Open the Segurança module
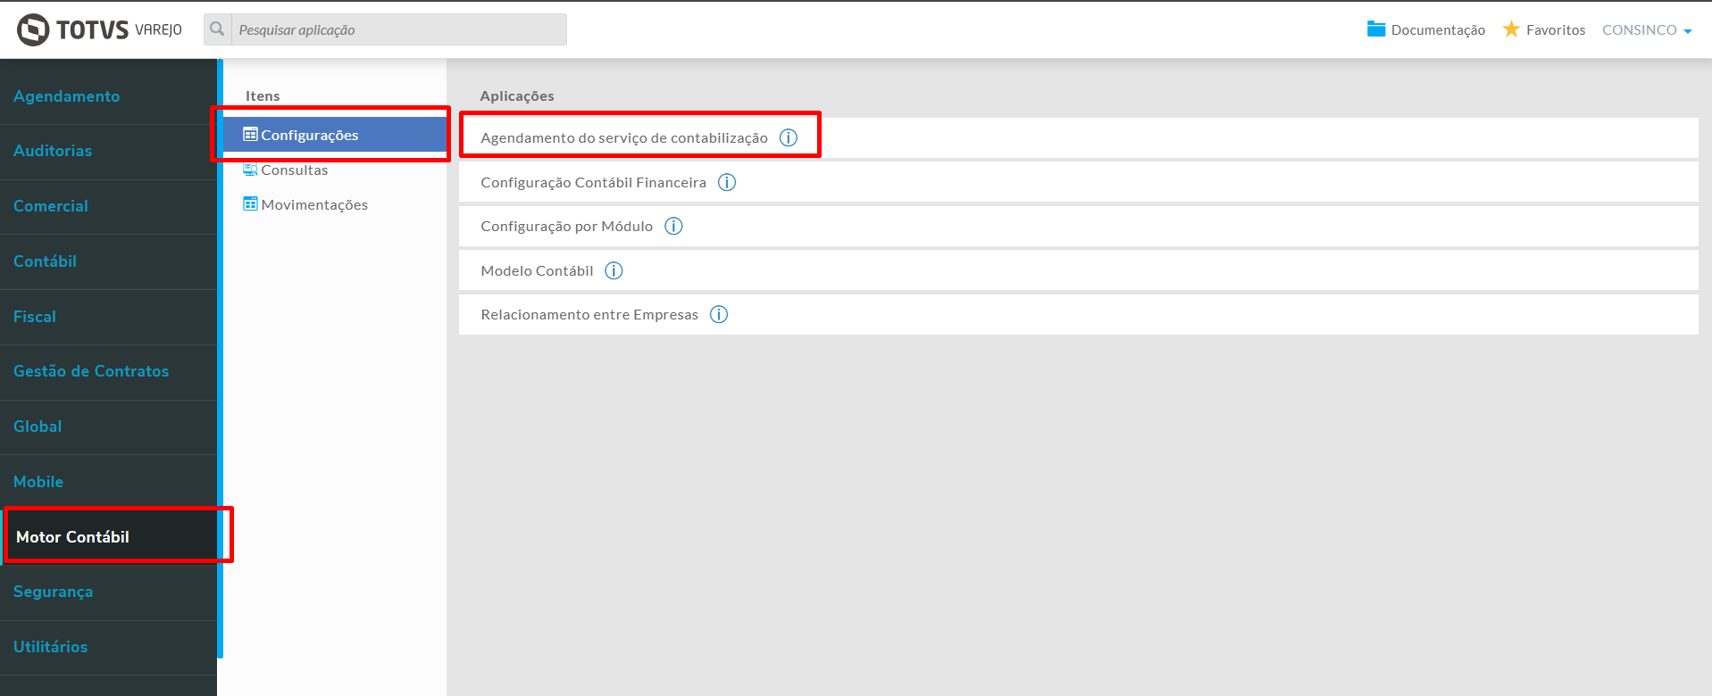Image resolution: width=1712 pixels, height=696 pixels. 108,592
